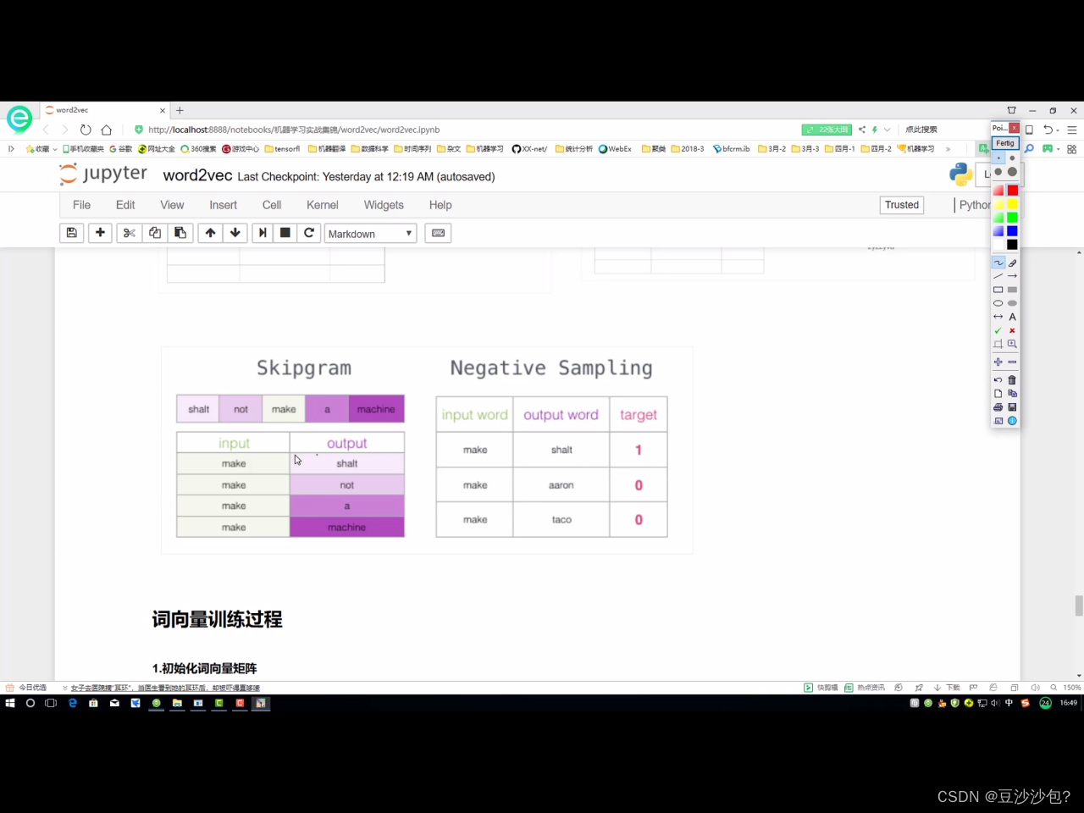Select the outlined rectangle tool
Image resolution: width=1084 pixels, height=813 pixels.
[x=998, y=290]
